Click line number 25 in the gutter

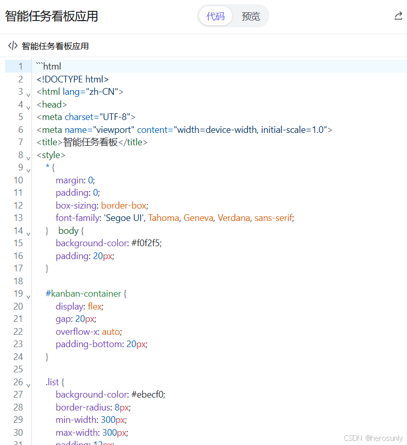18,369
